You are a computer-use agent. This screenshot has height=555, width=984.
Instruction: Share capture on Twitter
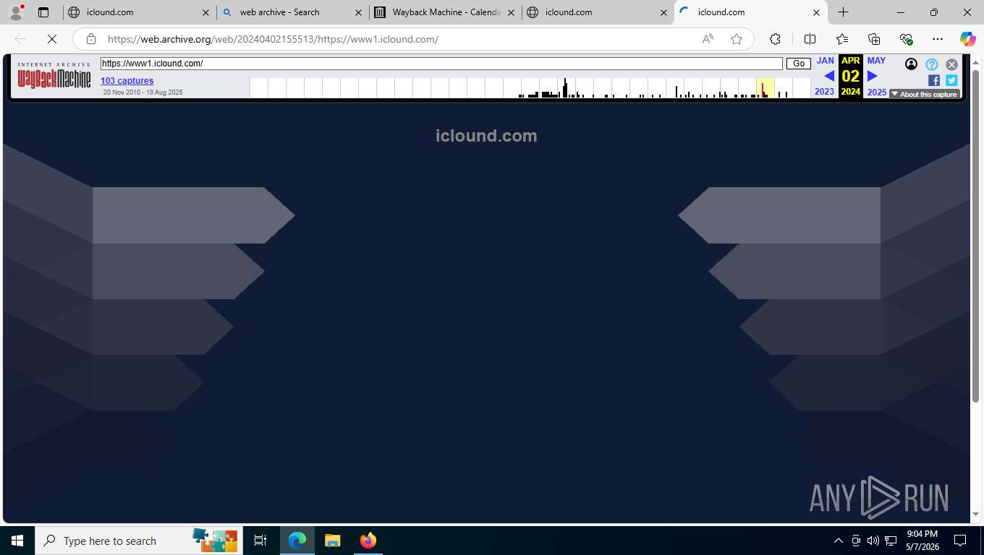pos(951,80)
